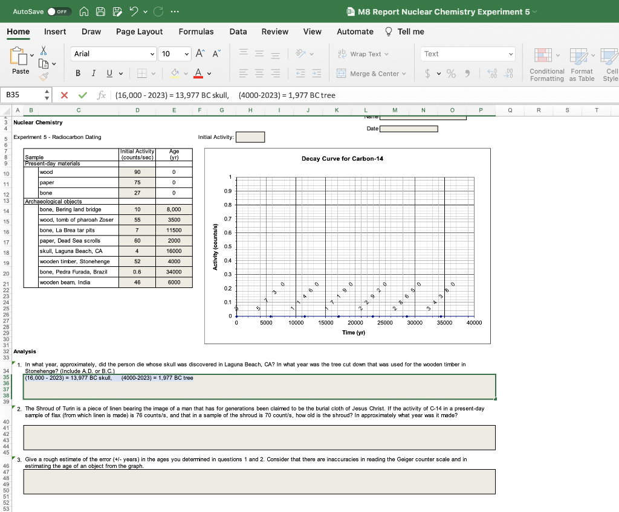
Task: Open the Formulas ribbon tab
Action: [196, 31]
